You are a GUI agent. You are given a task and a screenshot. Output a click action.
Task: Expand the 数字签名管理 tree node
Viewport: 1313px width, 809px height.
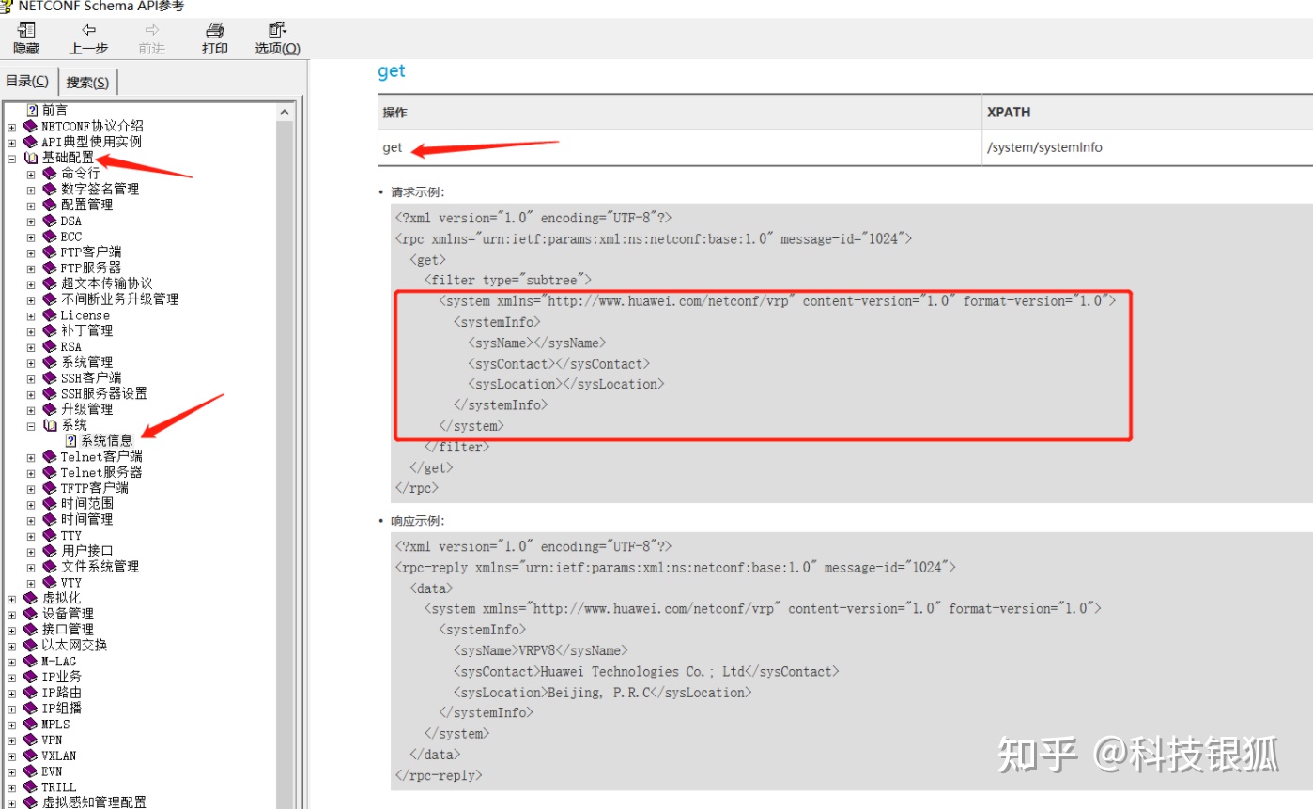pyautogui.click(x=31, y=189)
